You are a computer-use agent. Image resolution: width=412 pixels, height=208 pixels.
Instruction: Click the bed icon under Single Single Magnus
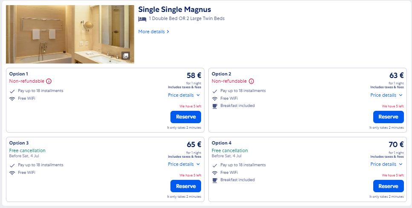[x=142, y=19]
